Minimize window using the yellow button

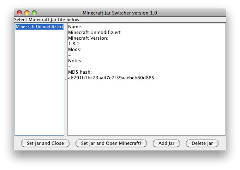coord(27,13)
